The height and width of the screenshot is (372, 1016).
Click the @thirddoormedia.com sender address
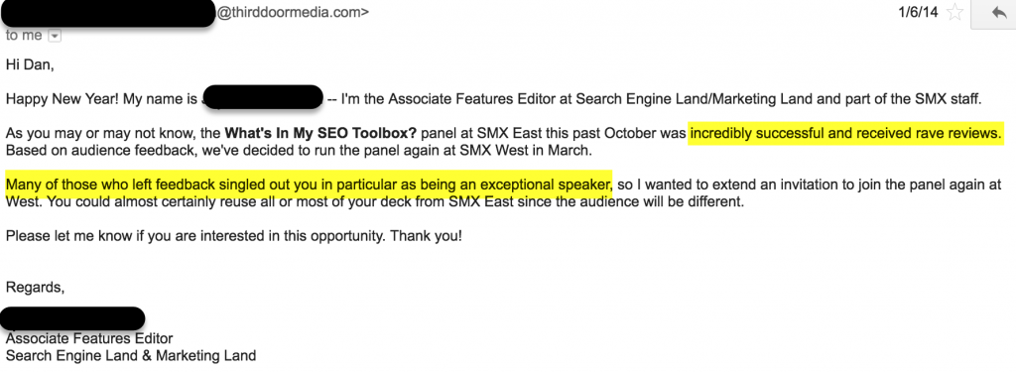tap(293, 12)
